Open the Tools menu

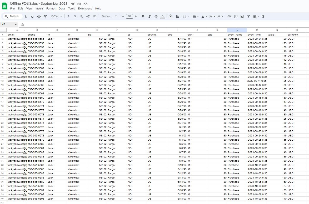[x=71, y=8]
